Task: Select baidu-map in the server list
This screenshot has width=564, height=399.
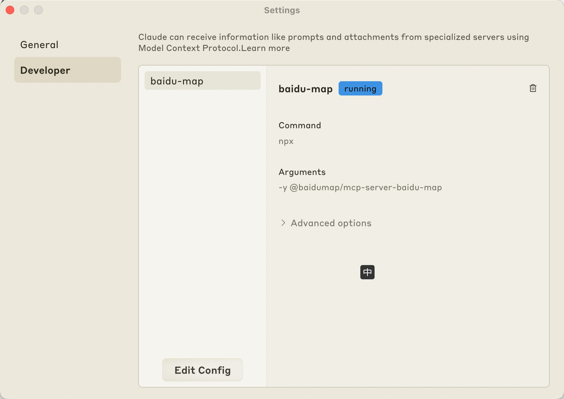Action: tap(203, 81)
